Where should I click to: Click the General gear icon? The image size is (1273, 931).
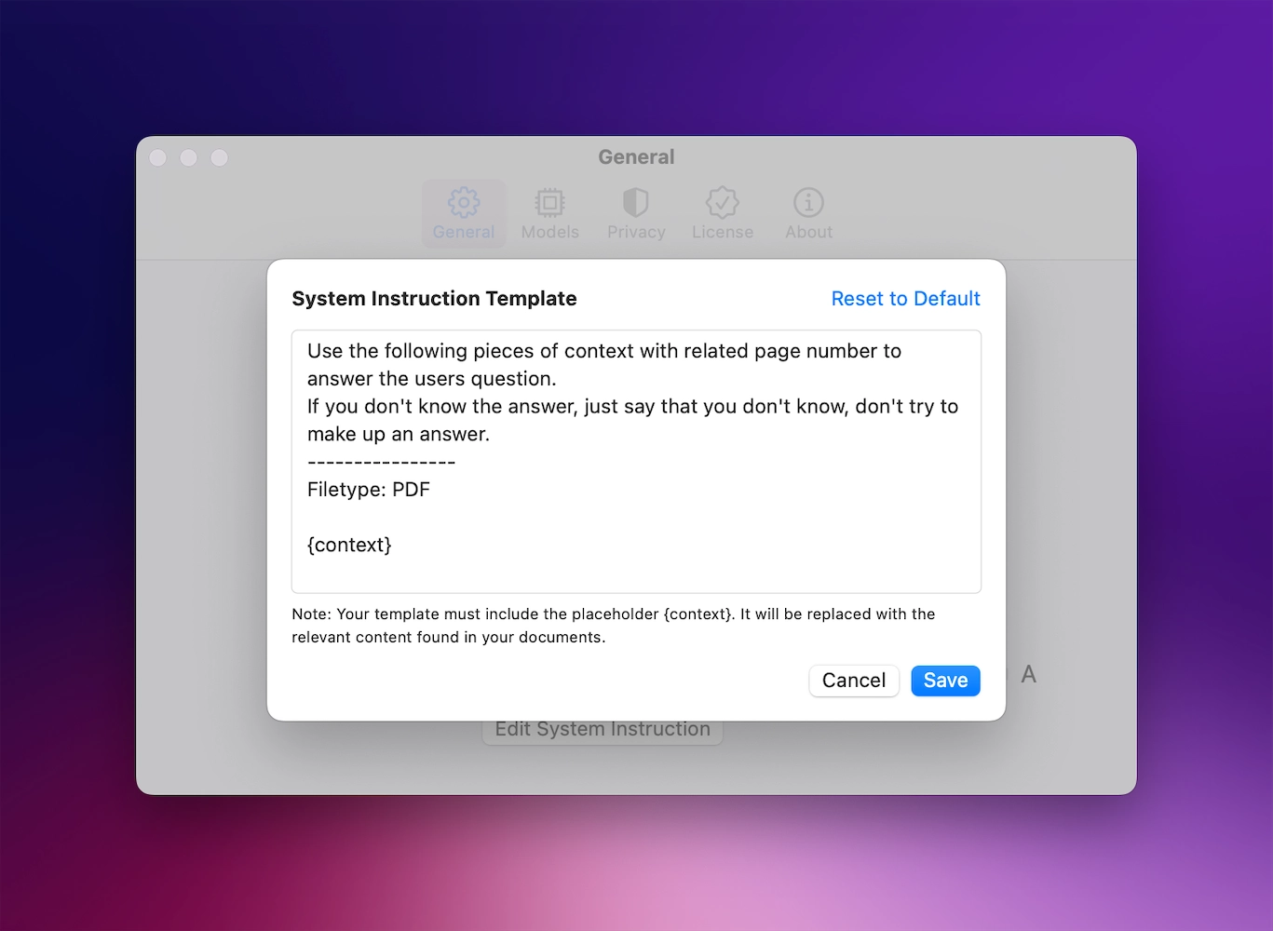(464, 202)
